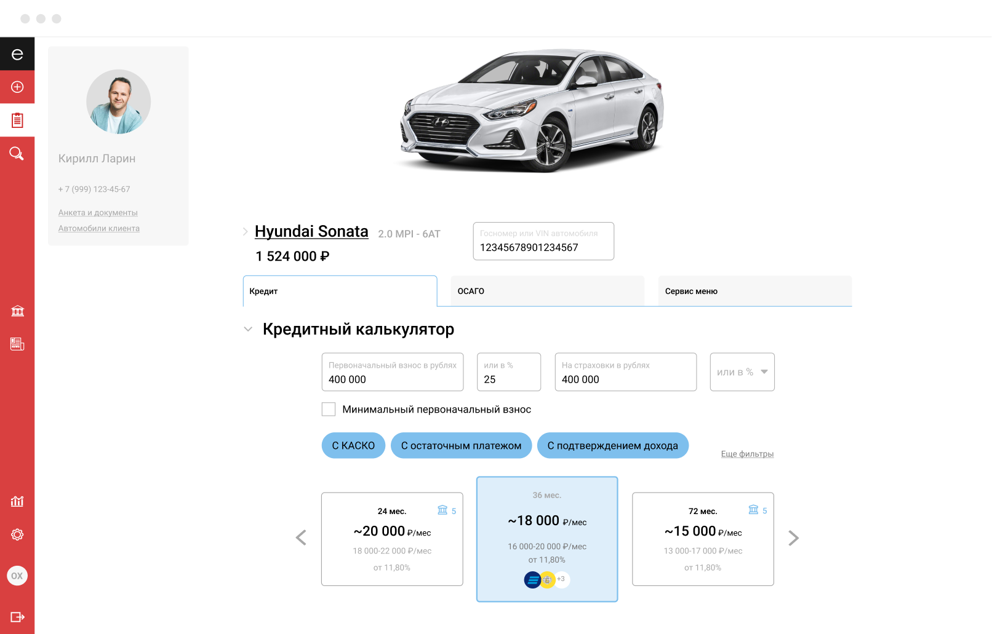Click the 16 000-20 000 ₽/мес range
Image resolution: width=992 pixels, height=634 pixels.
tap(547, 546)
